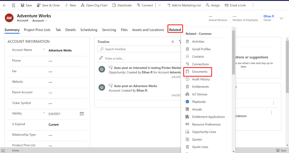The image size is (289, 153).
Task: Click the AW account avatar
Action: click(9, 18)
